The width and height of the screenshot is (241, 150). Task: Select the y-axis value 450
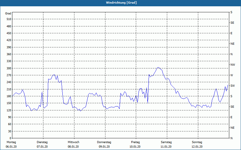(9, 33)
